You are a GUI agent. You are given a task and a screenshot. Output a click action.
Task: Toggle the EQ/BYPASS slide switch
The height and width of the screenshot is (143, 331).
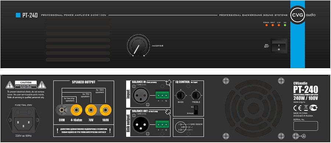196,110
